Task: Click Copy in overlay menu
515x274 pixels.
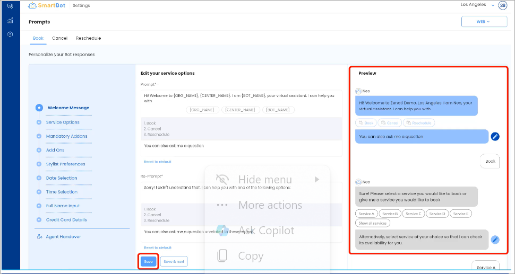Action: click(x=251, y=256)
